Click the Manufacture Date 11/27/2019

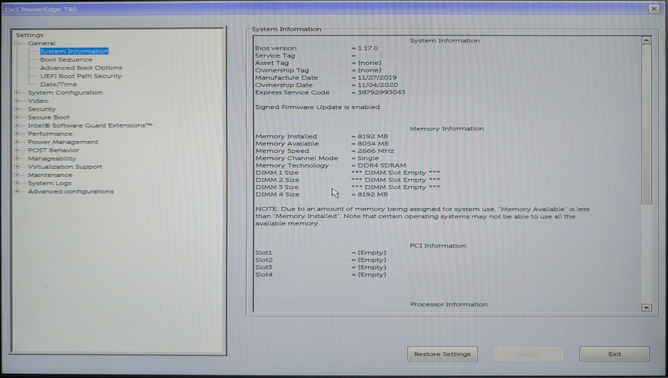[377, 78]
